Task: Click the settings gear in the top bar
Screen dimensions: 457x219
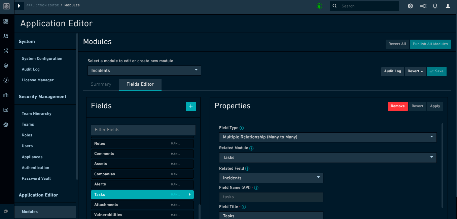Action: click(x=410, y=6)
